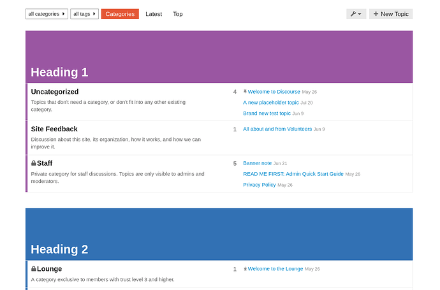Viewport: 440px width, 290px height.
Task: Click Jun 9 date beside Volunteers topic
Action: [319, 129]
